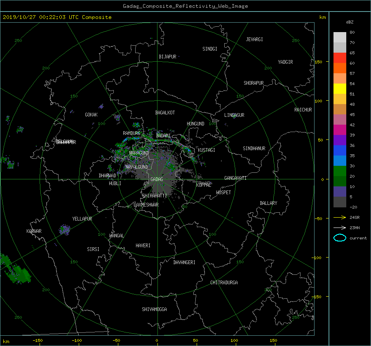Click the HAVERI city label
371x346 pixels.
tap(143, 246)
